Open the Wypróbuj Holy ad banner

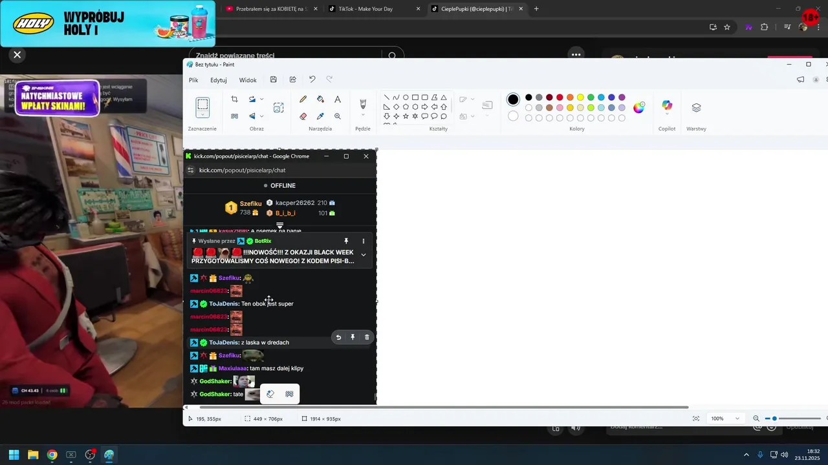pyautogui.click(x=107, y=23)
